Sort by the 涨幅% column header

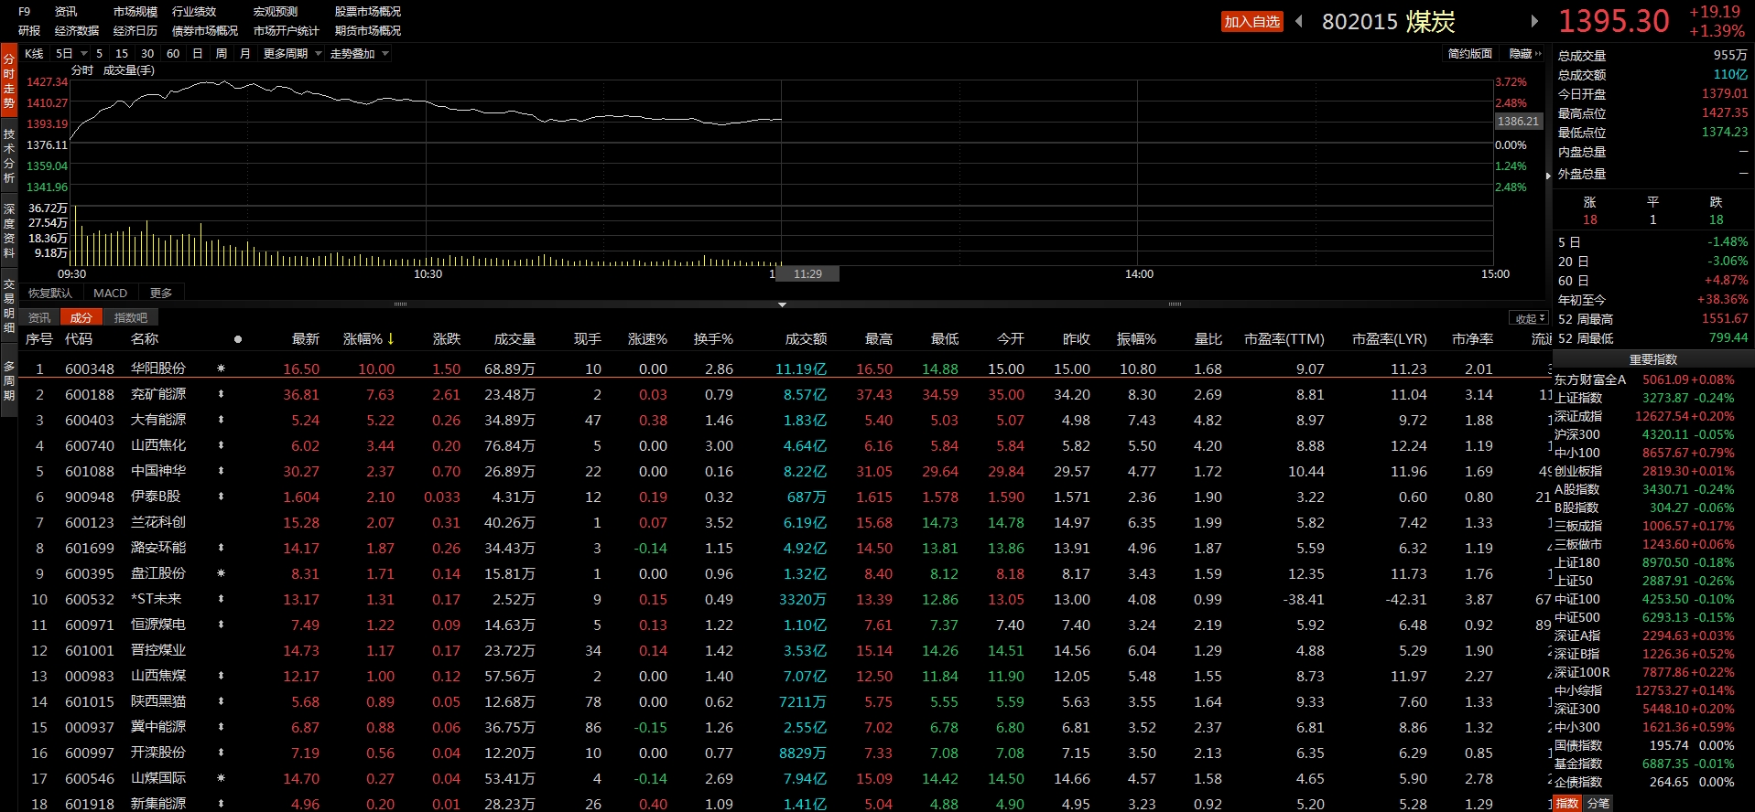pyautogui.click(x=368, y=339)
